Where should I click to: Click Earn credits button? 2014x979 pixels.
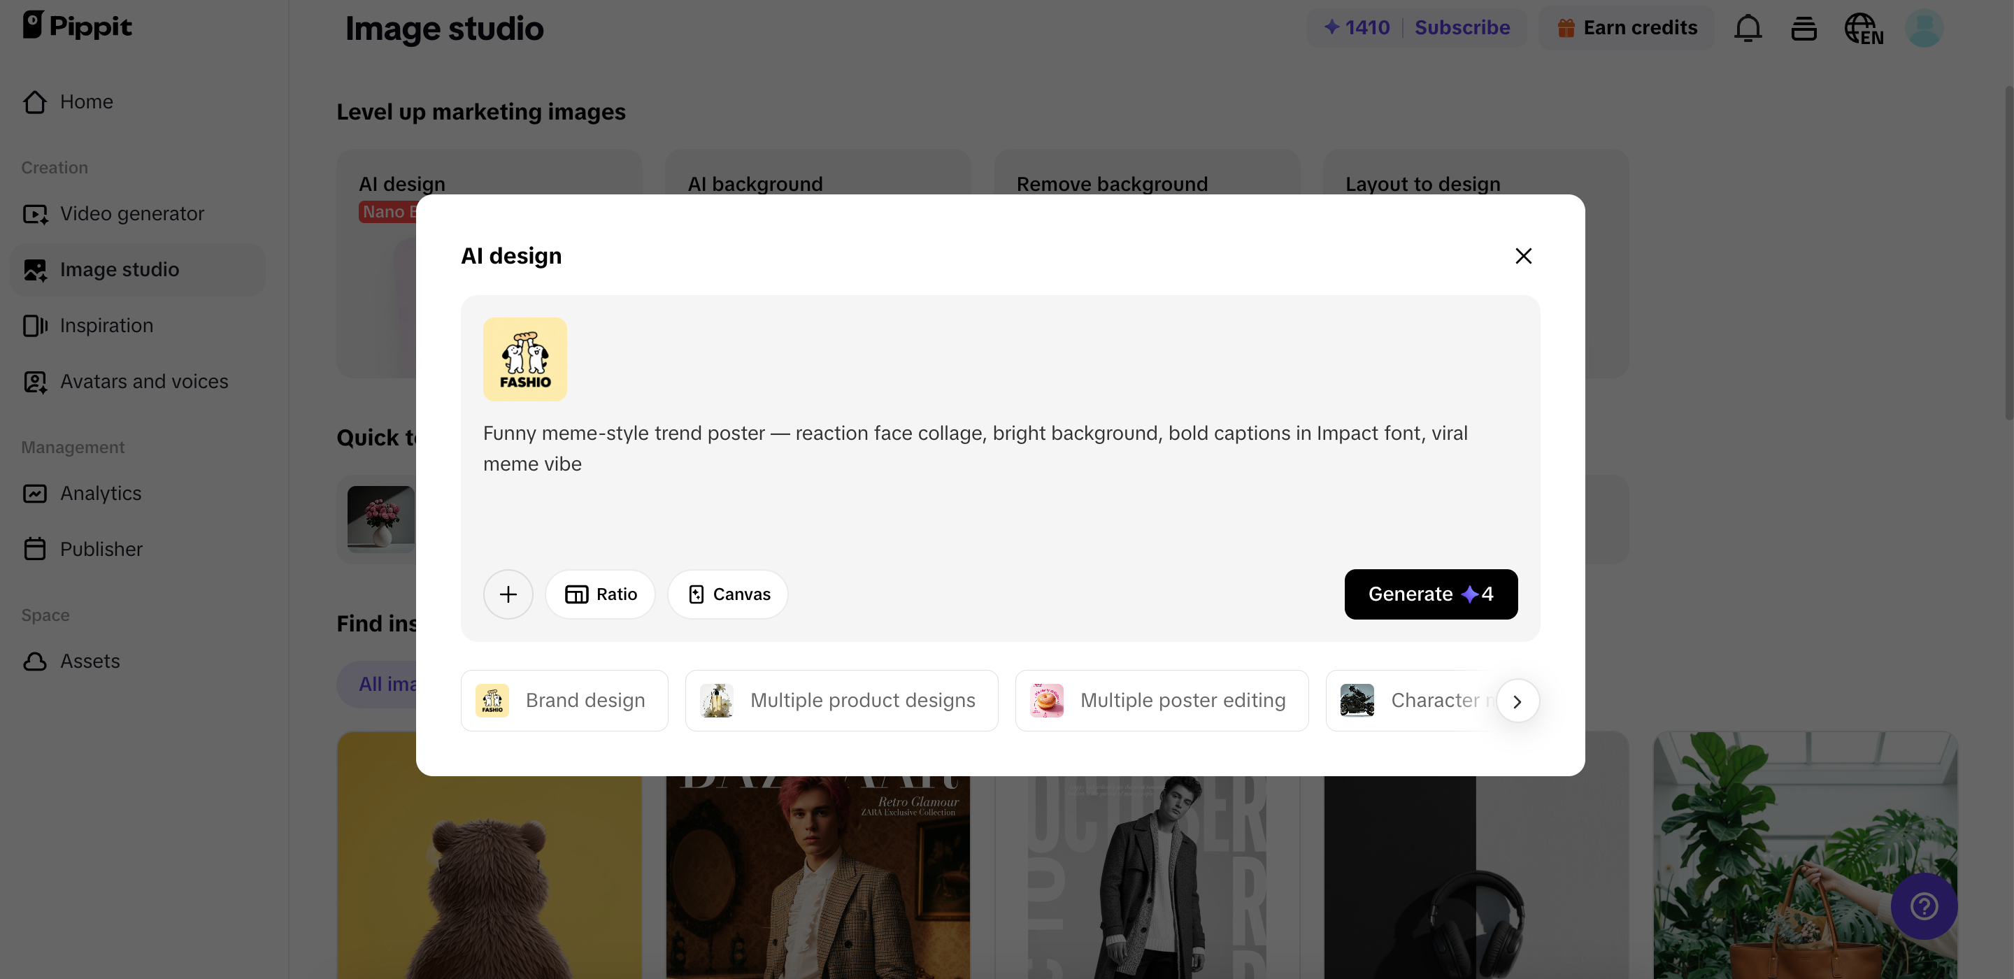1627,27
